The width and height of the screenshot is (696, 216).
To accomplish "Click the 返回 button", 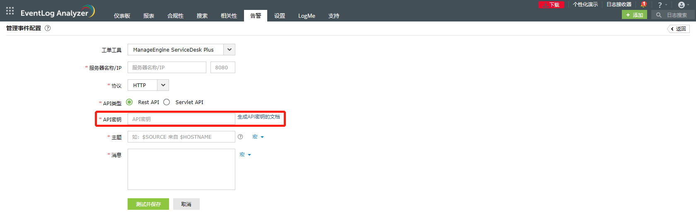I will coord(679,28).
